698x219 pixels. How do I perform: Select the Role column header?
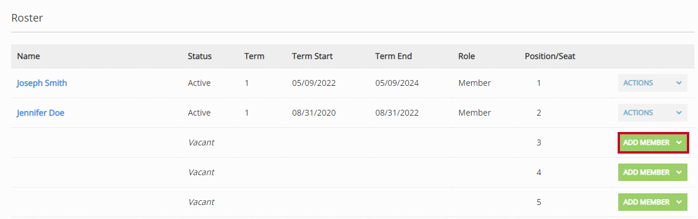[x=466, y=56]
